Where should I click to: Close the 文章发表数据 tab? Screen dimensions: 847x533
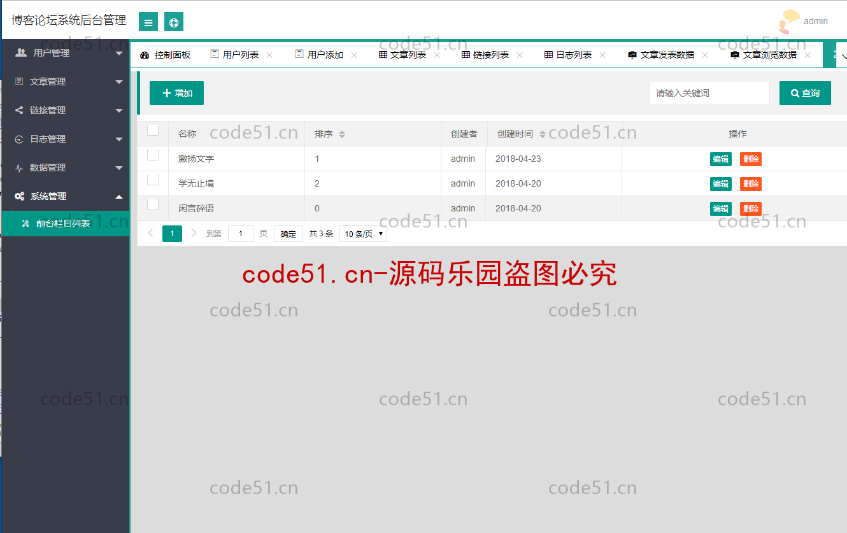pos(705,55)
